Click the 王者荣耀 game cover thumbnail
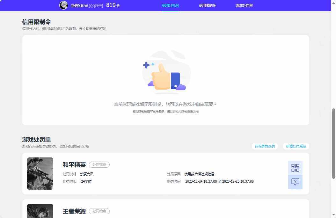This screenshot has height=218, width=336. pyautogui.click(x=40, y=211)
